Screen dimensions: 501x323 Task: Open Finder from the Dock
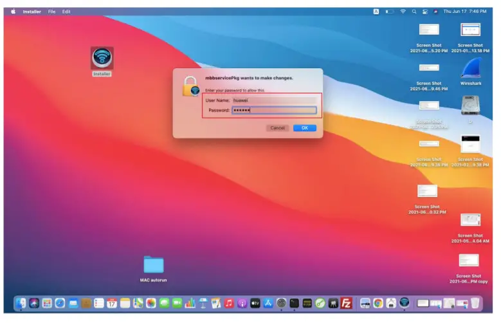tap(21, 303)
